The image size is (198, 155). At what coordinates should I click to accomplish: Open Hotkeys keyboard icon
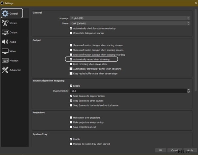5,60
